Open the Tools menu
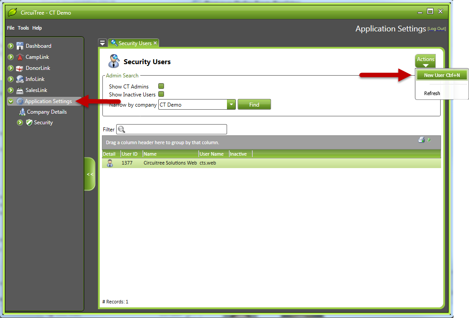This screenshot has width=469, height=318. tap(23, 28)
